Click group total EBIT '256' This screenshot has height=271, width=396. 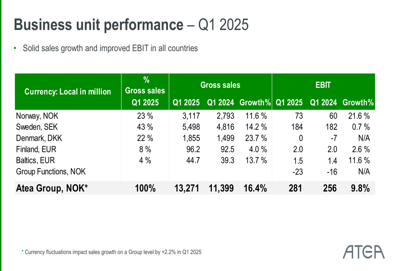(x=329, y=188)
